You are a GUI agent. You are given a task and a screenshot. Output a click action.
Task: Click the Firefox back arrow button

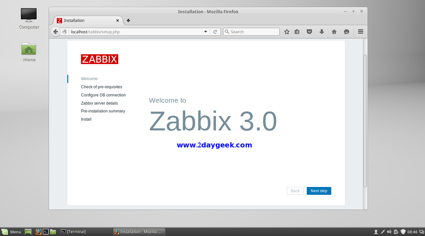[x=56, y=32]
